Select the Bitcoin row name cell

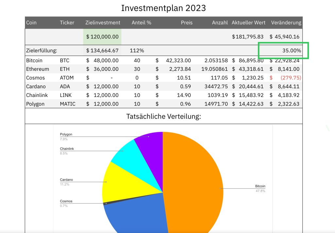[34, 60]
